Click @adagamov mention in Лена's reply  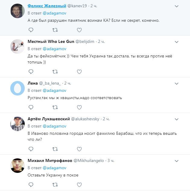point(54,90)
